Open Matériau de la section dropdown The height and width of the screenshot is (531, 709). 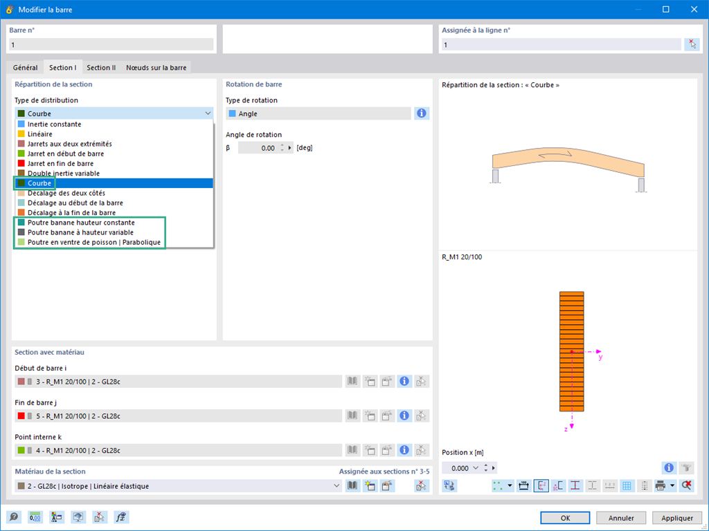pyautogui.click(x=336, y=486)
